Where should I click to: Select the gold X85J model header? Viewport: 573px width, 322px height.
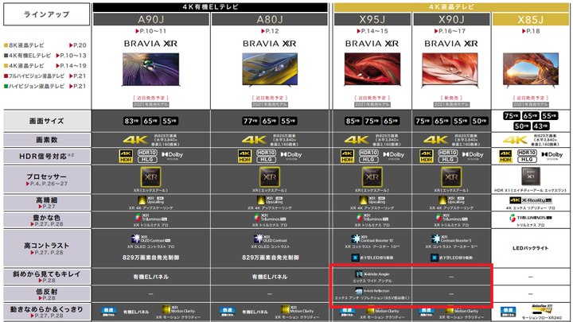pos(531,19)
